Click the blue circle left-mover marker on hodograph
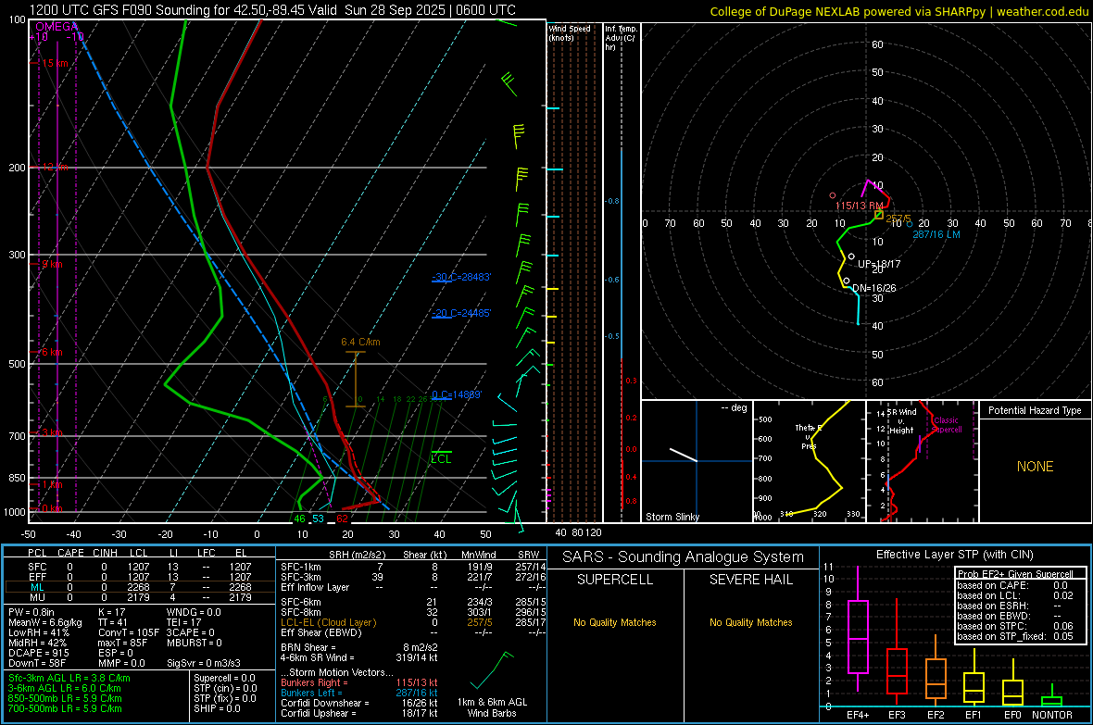The image size is (1093, 725). click(909, 224)
